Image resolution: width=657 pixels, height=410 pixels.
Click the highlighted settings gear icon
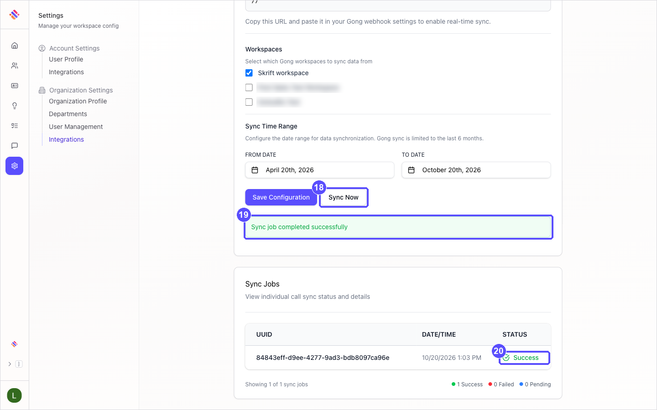[15, 166]
